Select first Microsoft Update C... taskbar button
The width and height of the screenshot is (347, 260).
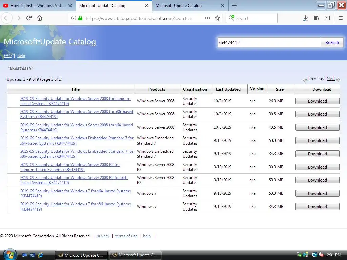[81, 255]
